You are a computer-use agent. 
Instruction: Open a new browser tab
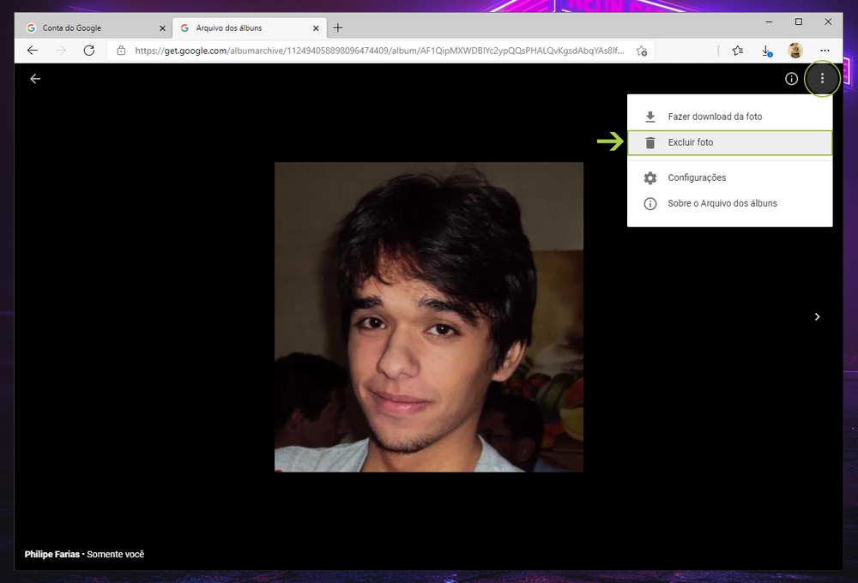(338, 28)
